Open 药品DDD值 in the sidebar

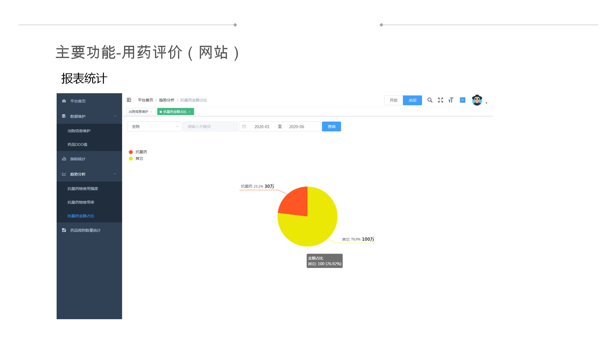89,144
